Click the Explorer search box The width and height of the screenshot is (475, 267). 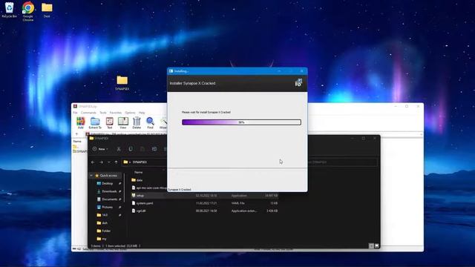coord(341,162)
